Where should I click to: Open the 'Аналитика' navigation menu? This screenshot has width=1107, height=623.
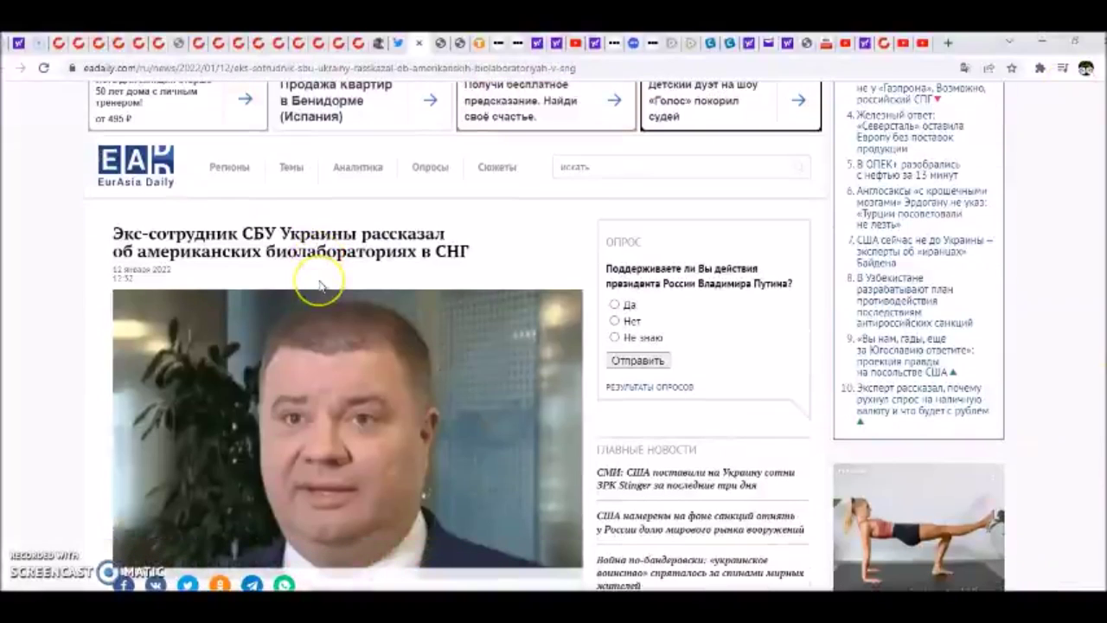point(357,167)
